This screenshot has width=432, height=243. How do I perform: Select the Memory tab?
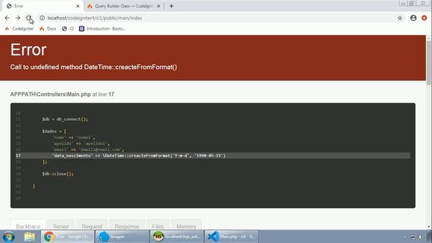pyautogui.click(x=186, y=225)
